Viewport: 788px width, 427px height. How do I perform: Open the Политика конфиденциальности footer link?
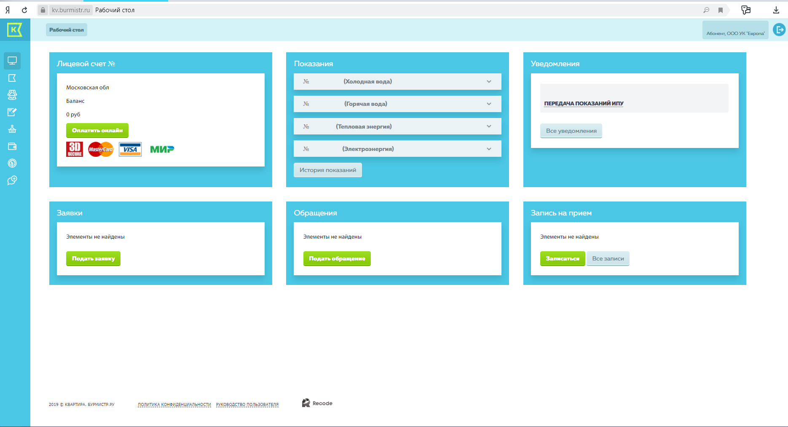[x=174, y=404]
